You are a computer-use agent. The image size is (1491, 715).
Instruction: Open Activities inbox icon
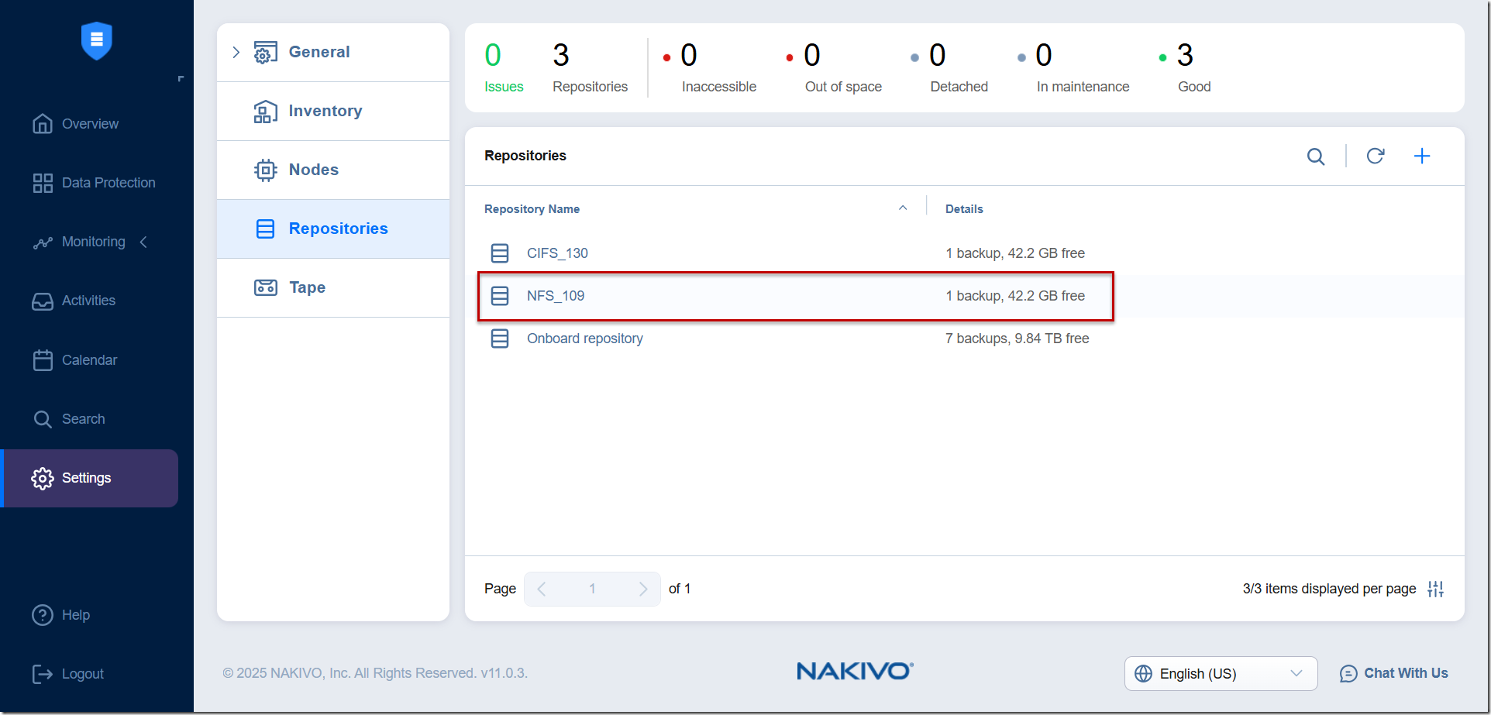pos(43,301)
